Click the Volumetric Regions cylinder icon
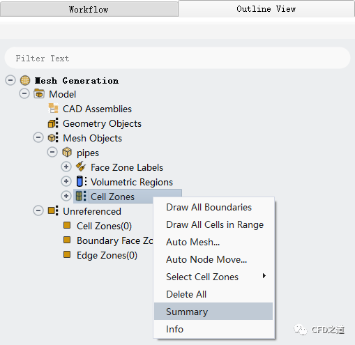This screenshot has height=345, width=355. click(82, 181)
